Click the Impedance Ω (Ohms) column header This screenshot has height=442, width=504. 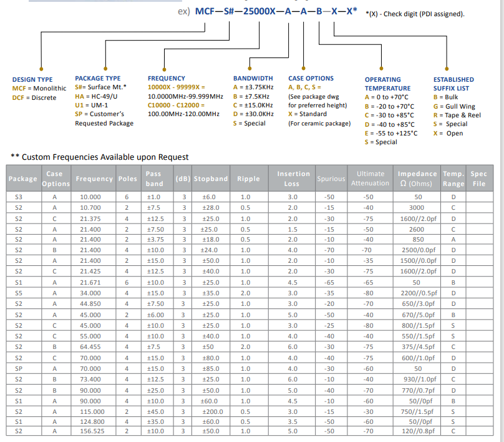coord(417,179)
